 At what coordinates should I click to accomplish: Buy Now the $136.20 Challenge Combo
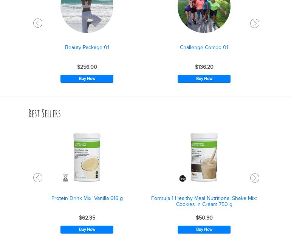(x=204, y=79)
